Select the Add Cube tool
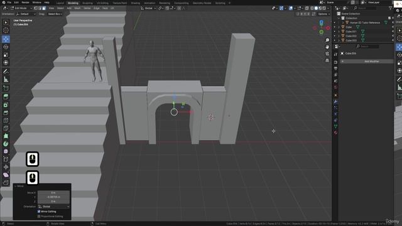 pos(6,88)
